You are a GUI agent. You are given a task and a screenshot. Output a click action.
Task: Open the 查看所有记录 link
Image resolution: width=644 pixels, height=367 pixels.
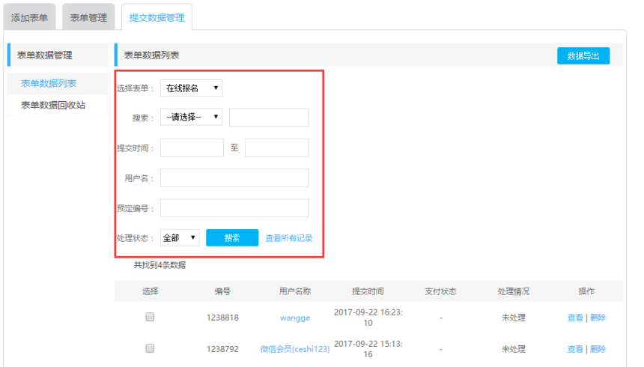coord(288,238)
